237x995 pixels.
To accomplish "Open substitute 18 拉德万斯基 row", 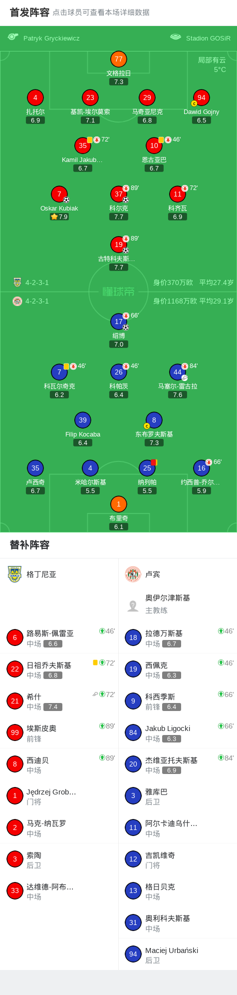I will [178, 637].
